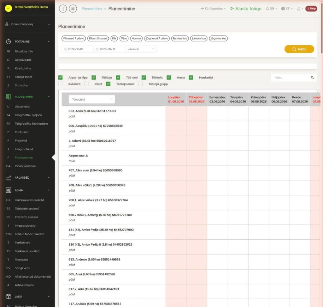Click the Filter text input field
323x307 pixels.
[291, 78]
